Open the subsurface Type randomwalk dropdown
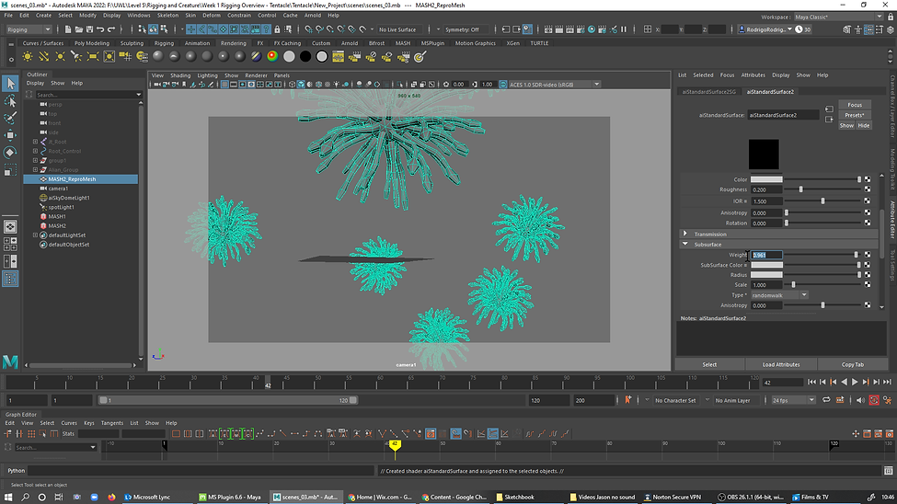The width and height of the screenshot is (897, 504). (x=779, y=295)
